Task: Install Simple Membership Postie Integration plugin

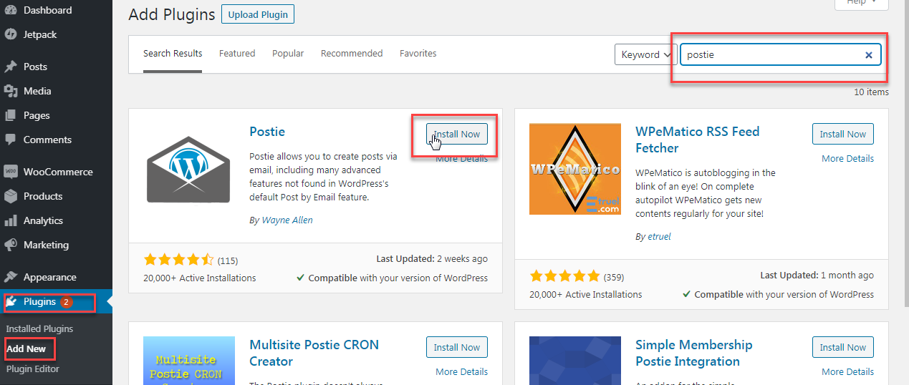Action: coord(843,347)
